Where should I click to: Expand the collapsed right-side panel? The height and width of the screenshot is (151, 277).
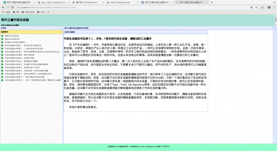[275, 28]
